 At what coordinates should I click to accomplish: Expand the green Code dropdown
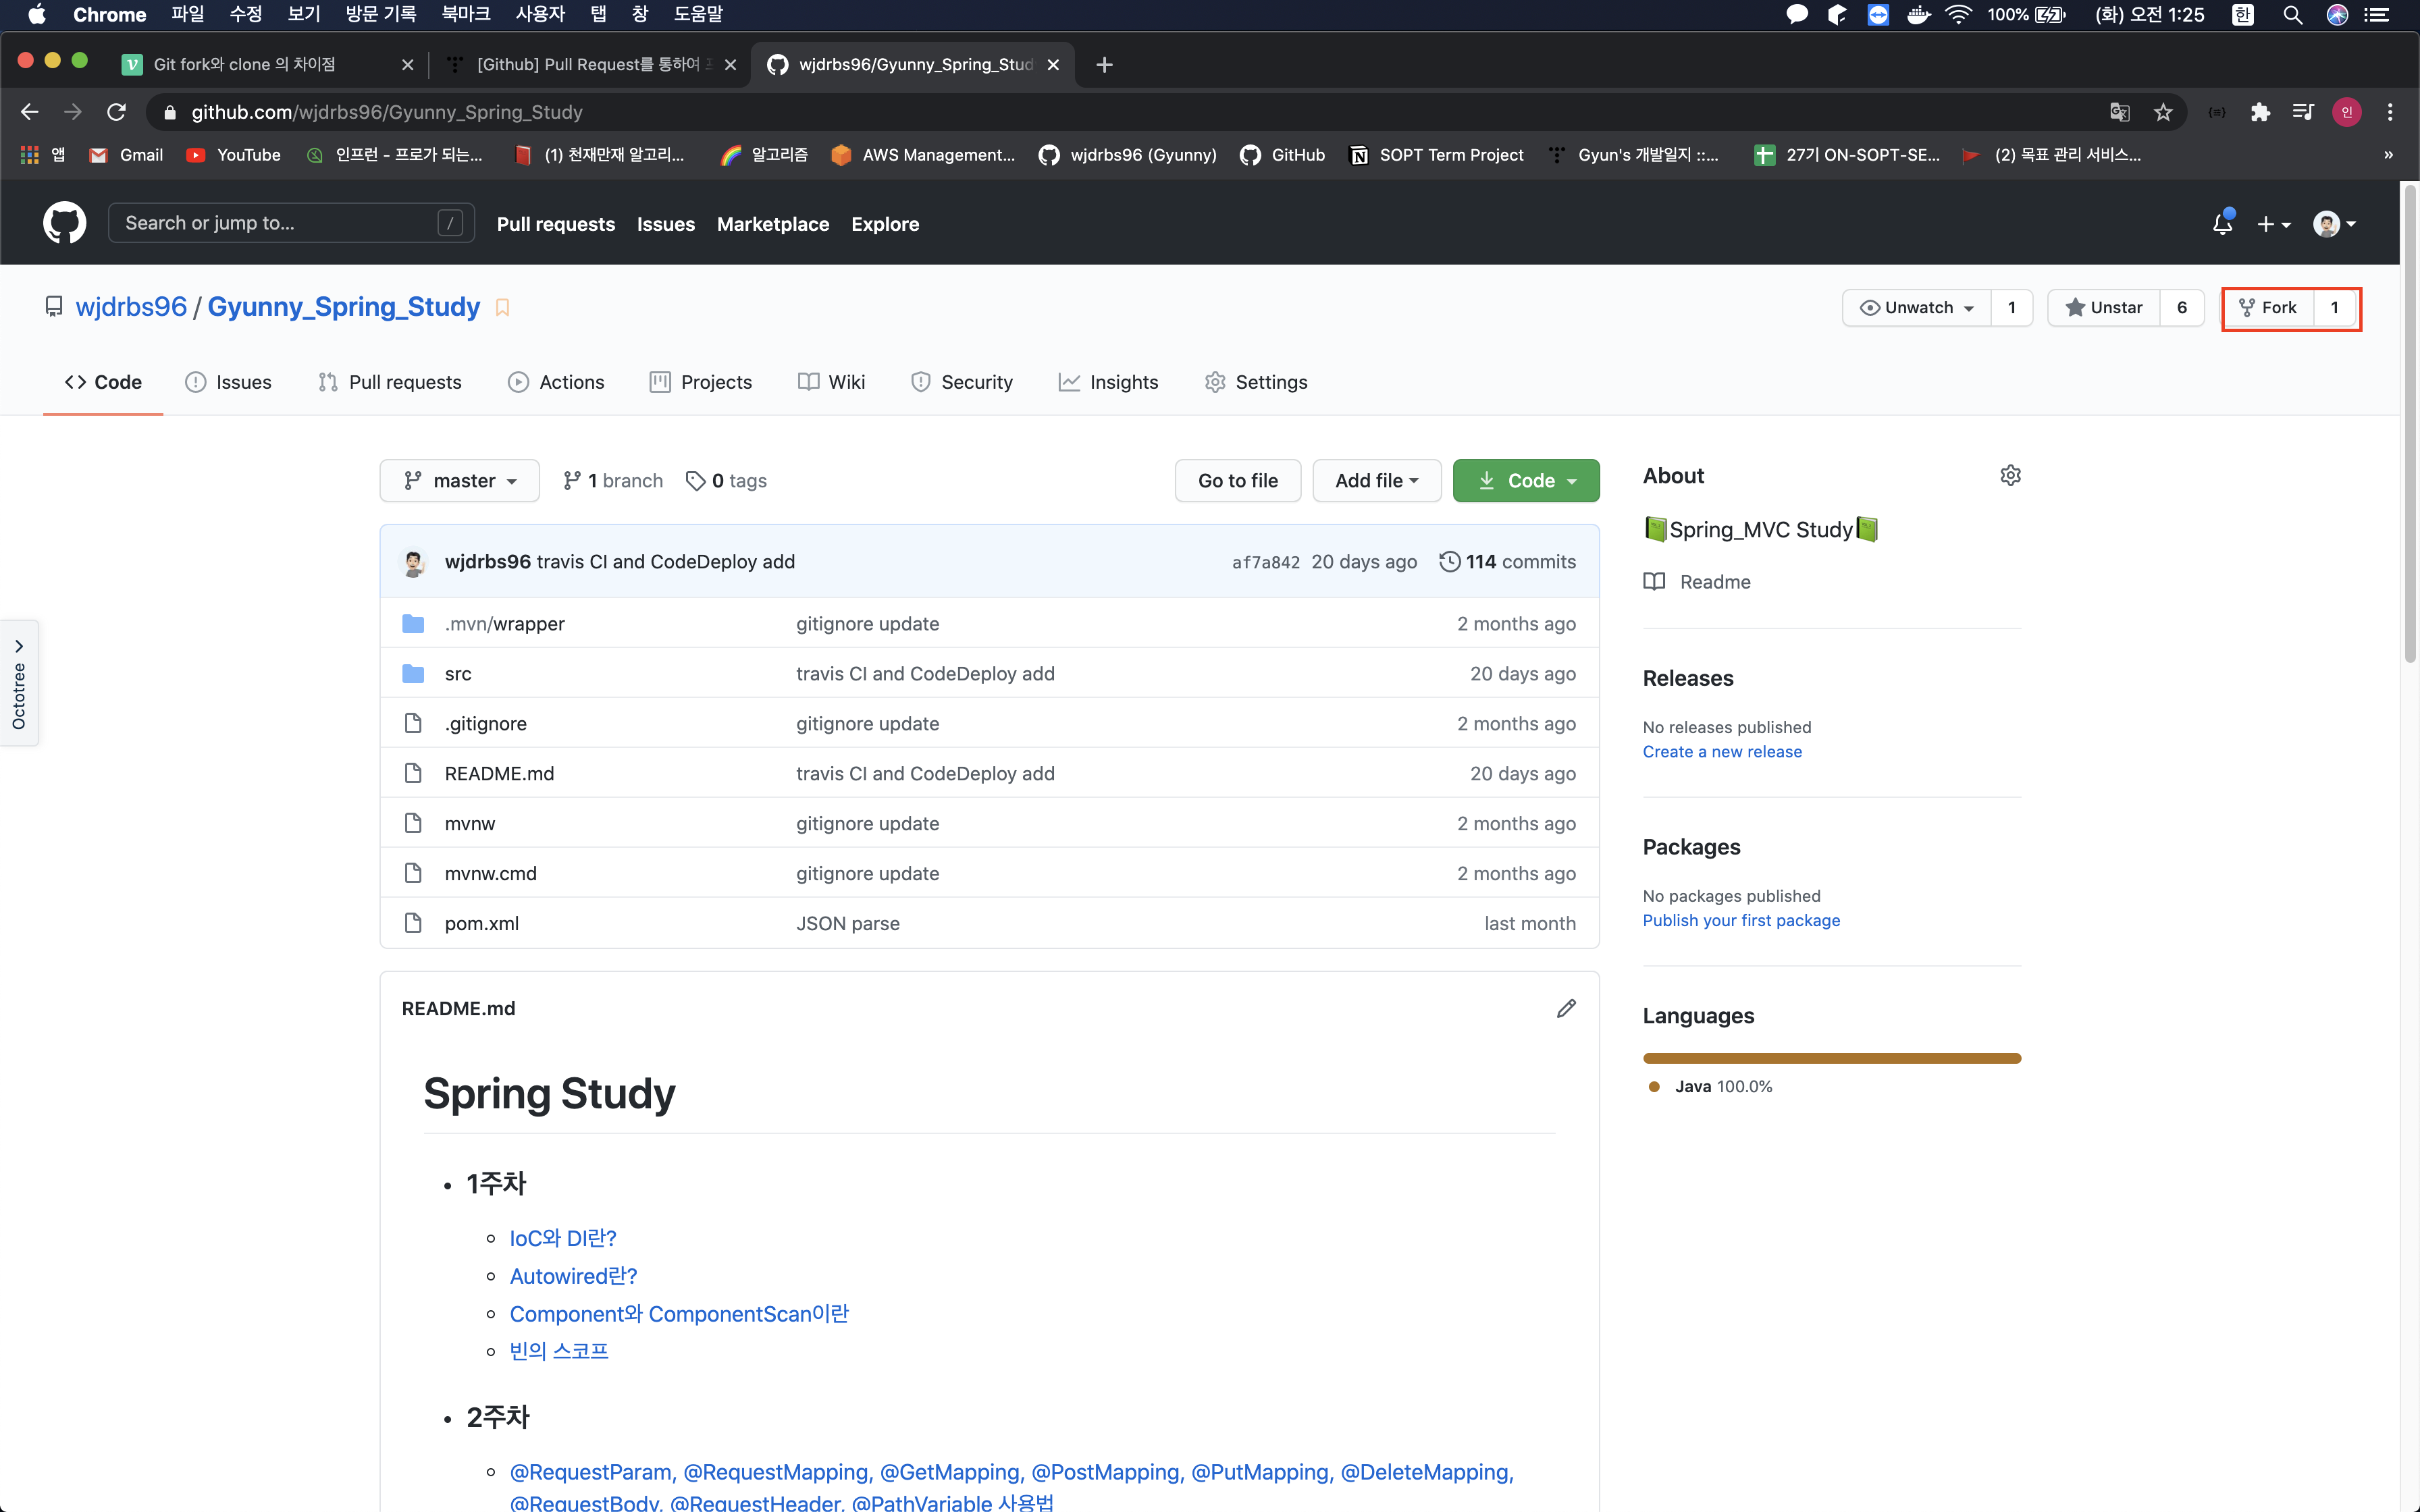(x=1526, y=481)
